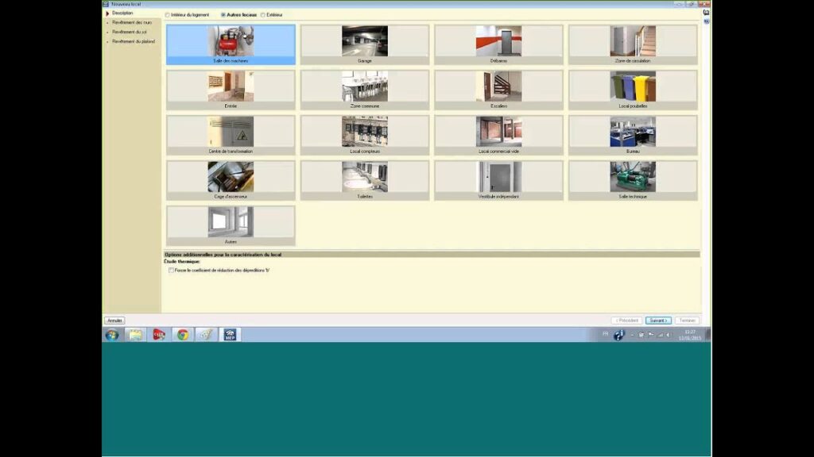This screenshot has height=457, width=814.
Task: Select the Intérieur du logement radio button
Action: point(168,14)
